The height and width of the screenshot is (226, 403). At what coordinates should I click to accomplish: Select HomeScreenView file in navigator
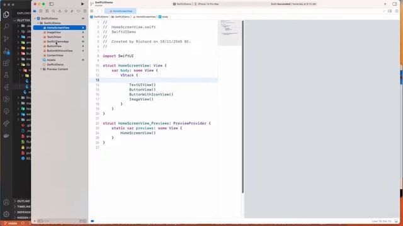pos(60,28)
